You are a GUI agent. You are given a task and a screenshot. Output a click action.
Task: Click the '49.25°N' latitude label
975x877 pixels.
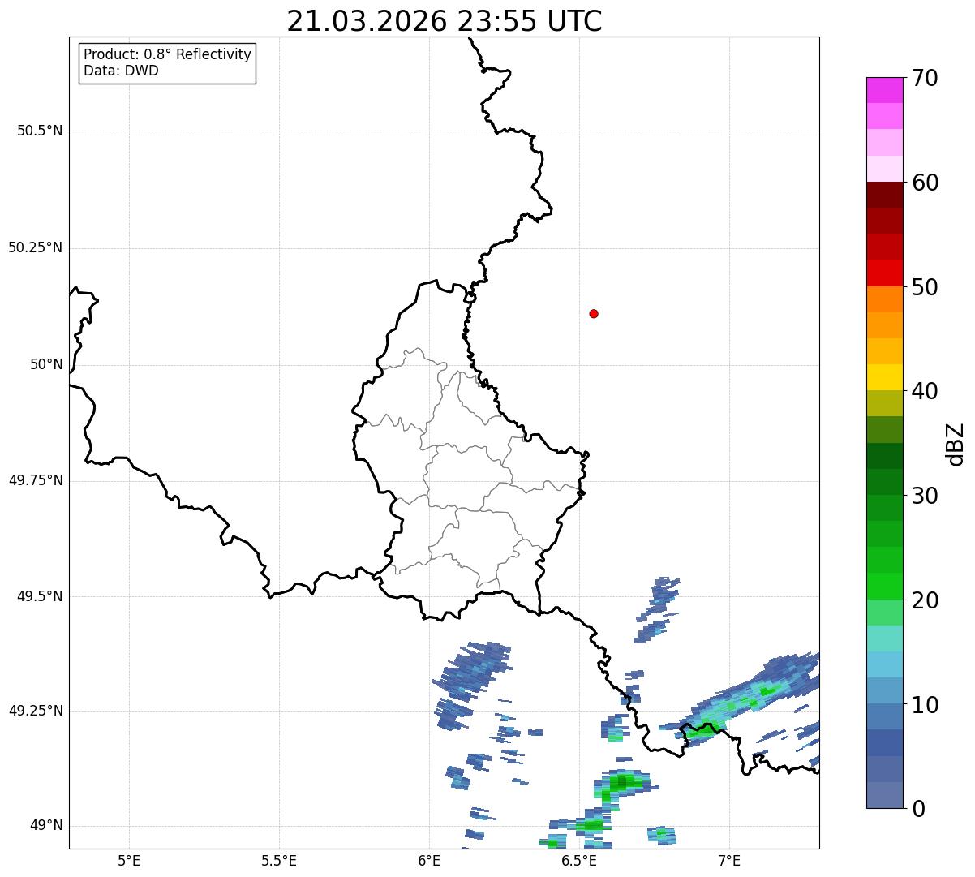pos(36,711)
